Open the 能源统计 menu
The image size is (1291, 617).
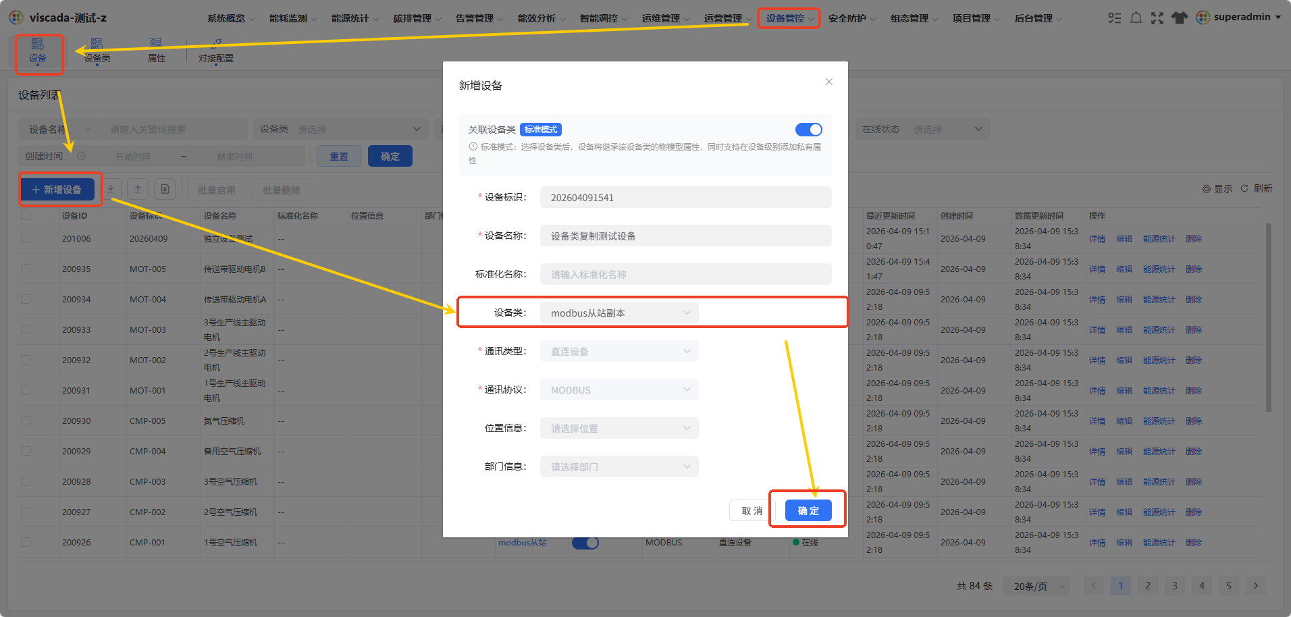click(x=355, y=18)
